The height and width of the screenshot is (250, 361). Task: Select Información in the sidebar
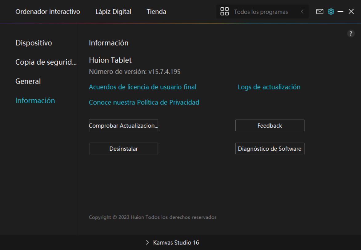[x=35, y=101]
